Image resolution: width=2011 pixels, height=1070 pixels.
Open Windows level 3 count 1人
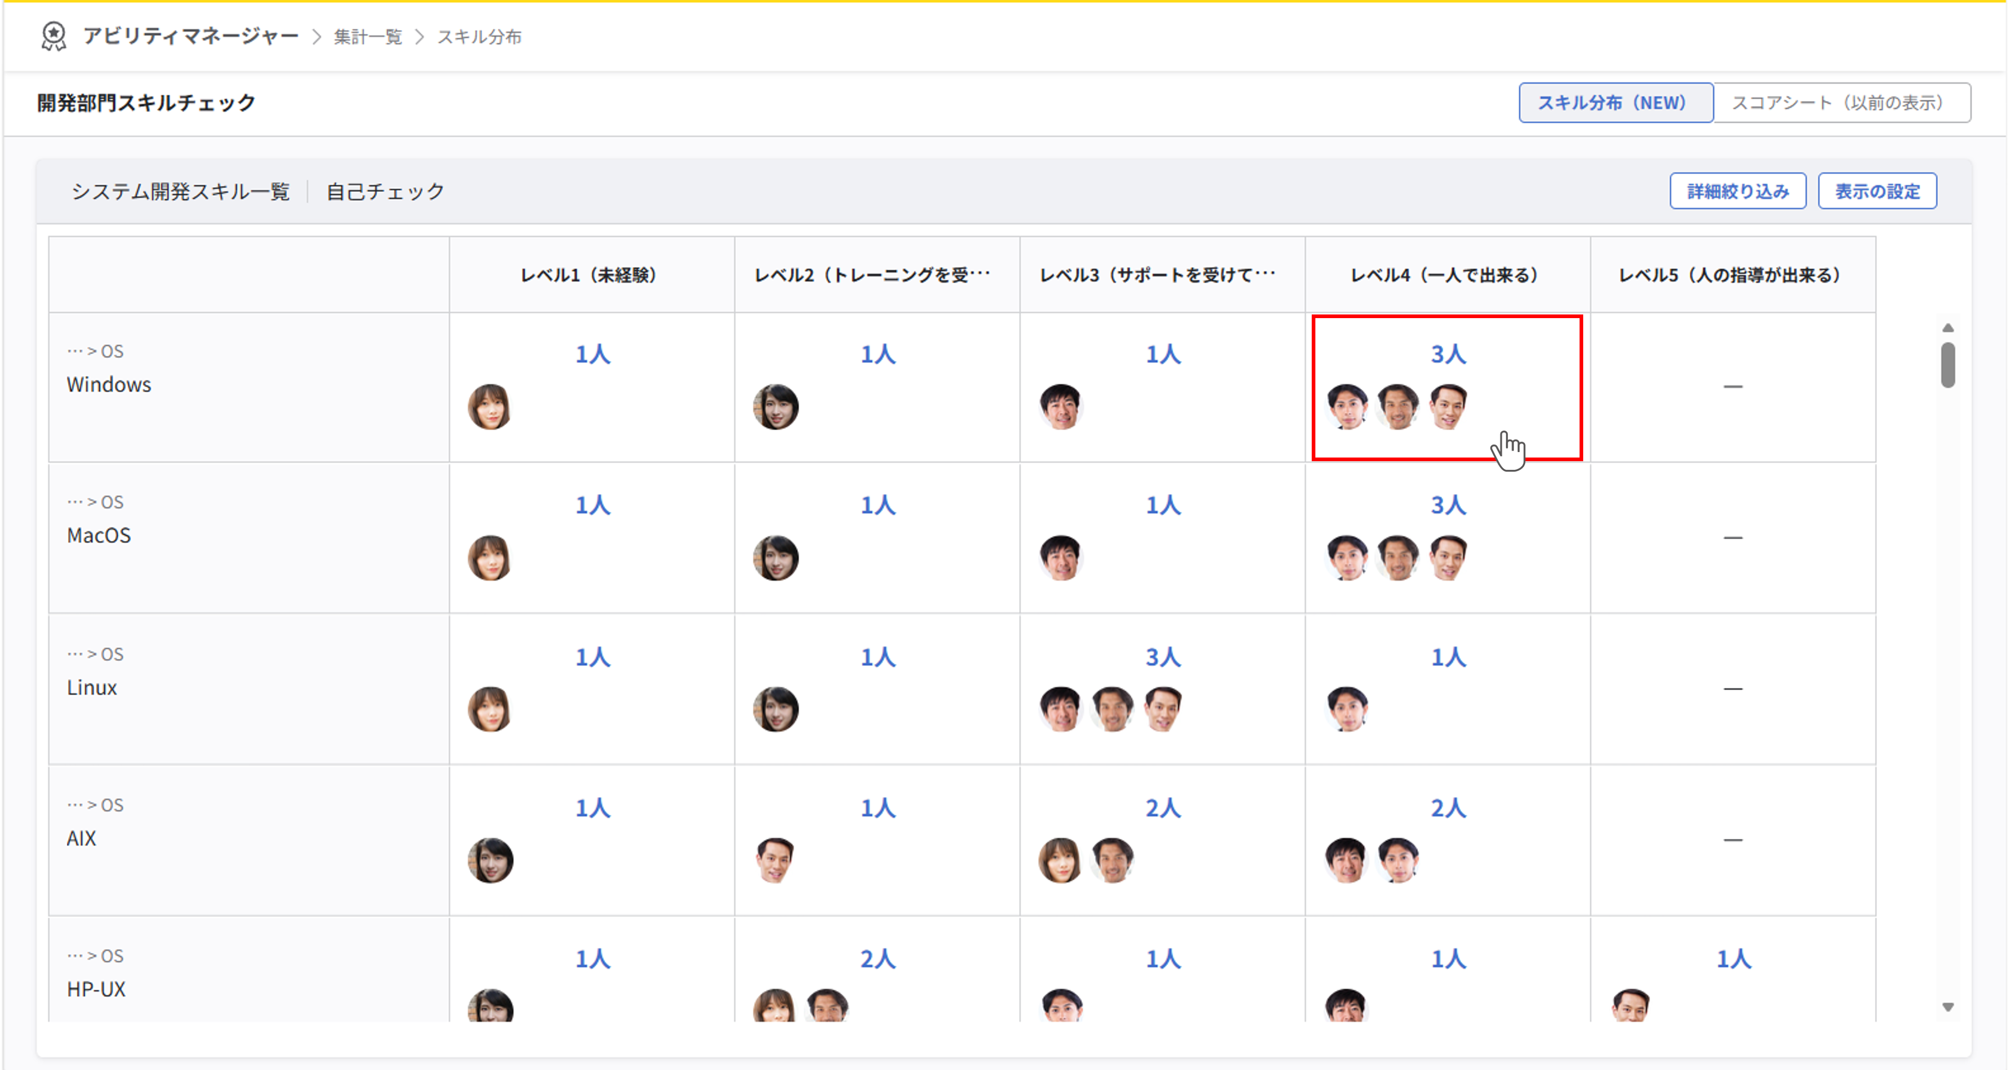point(1162,354)
